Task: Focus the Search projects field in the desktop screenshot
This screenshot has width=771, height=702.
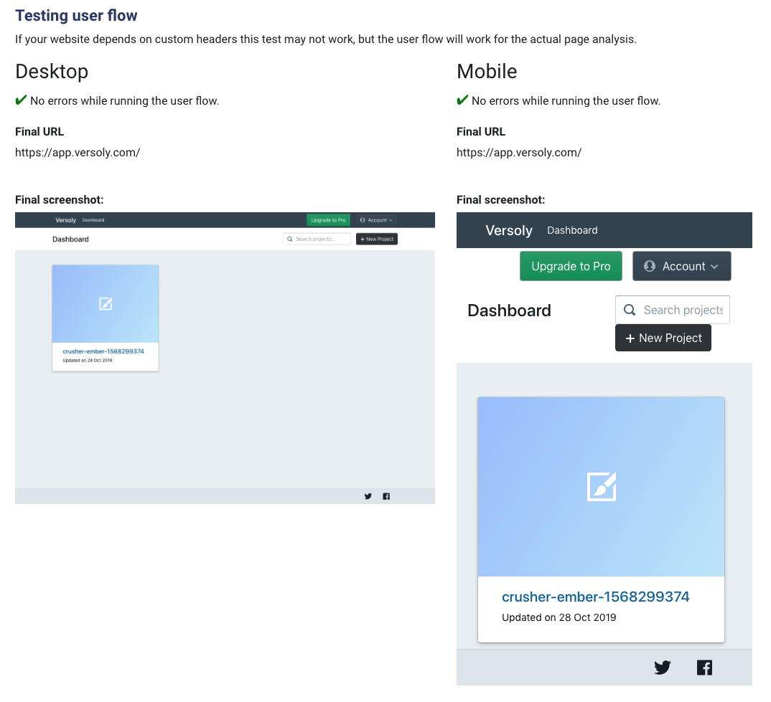Action: click(x=317, y=239)
